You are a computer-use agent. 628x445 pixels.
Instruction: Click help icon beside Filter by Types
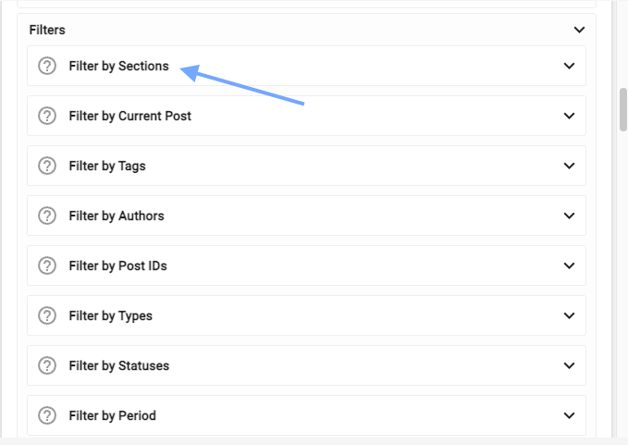[47, 316]
